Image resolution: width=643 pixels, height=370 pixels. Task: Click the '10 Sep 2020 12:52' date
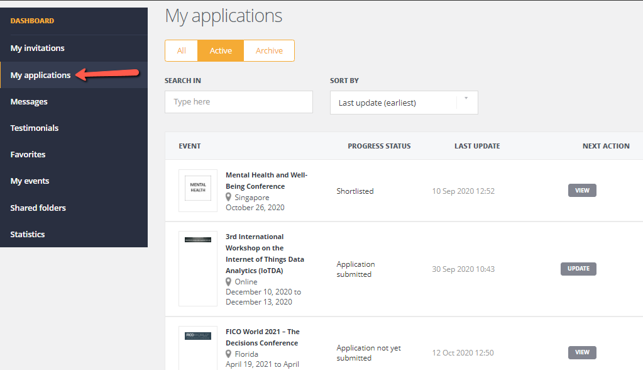click(463, 191)
